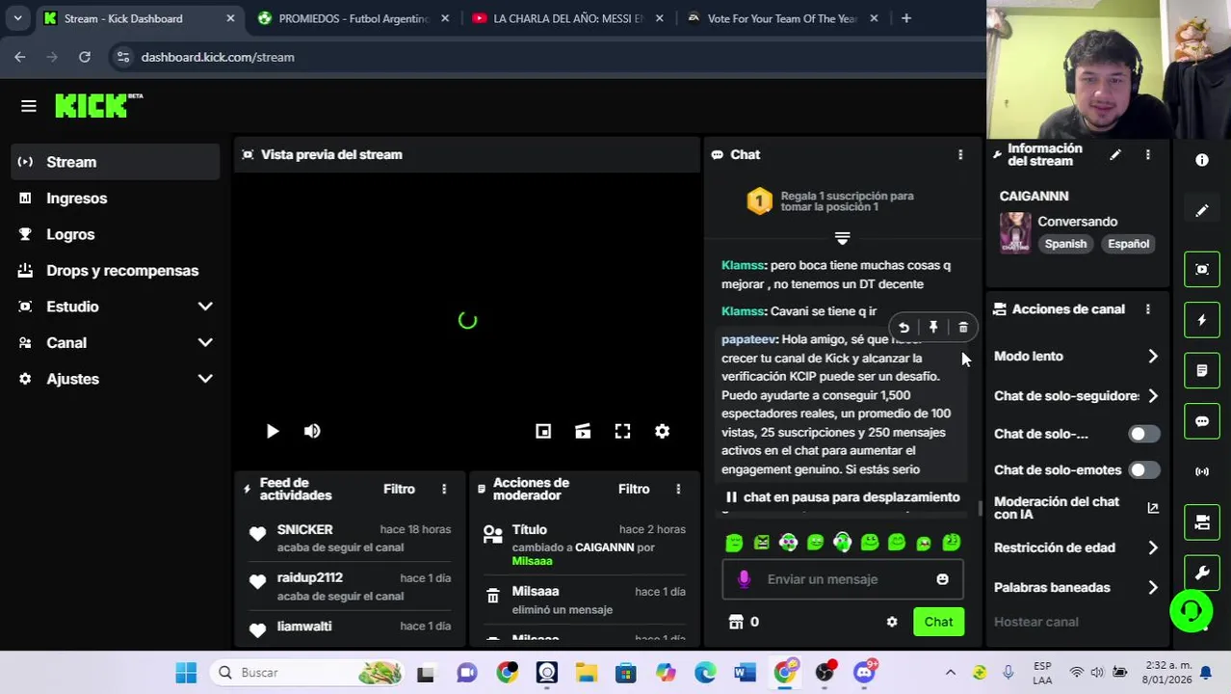Edit stream information with the pencil
Image resolution: width=1231 pixels, height=694 pixels.
pyautogui.click(x=1114, y=154)
